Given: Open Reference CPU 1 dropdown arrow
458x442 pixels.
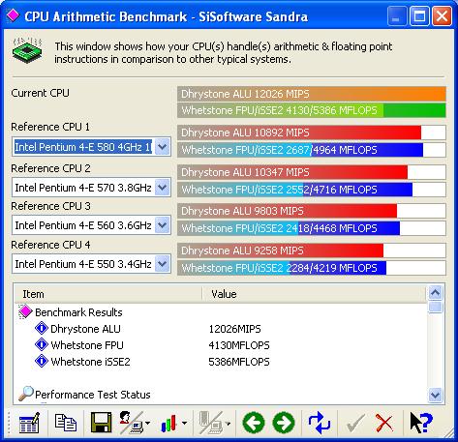Looking at the screenshot, I should (163, 147).
